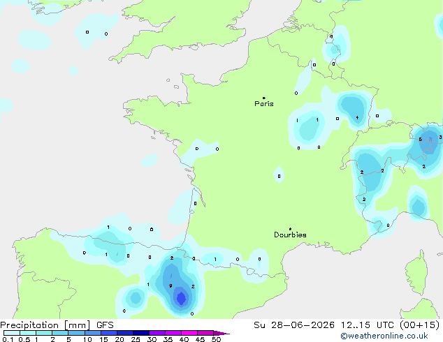
Task: Click the 'Su 28-06-2026 12..15 UTC (00+15)' timestamp
Action: pyautogui.click(x=347, y=325)
